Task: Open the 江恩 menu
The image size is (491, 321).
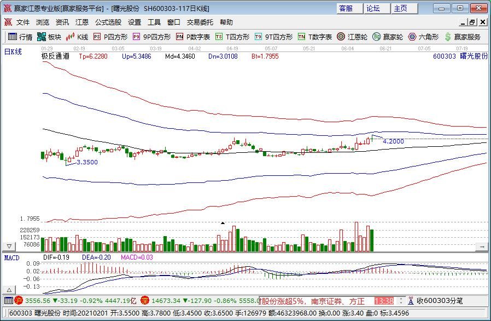Action: 81,22
